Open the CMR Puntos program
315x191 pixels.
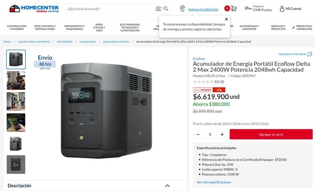(x=258, y=8)
